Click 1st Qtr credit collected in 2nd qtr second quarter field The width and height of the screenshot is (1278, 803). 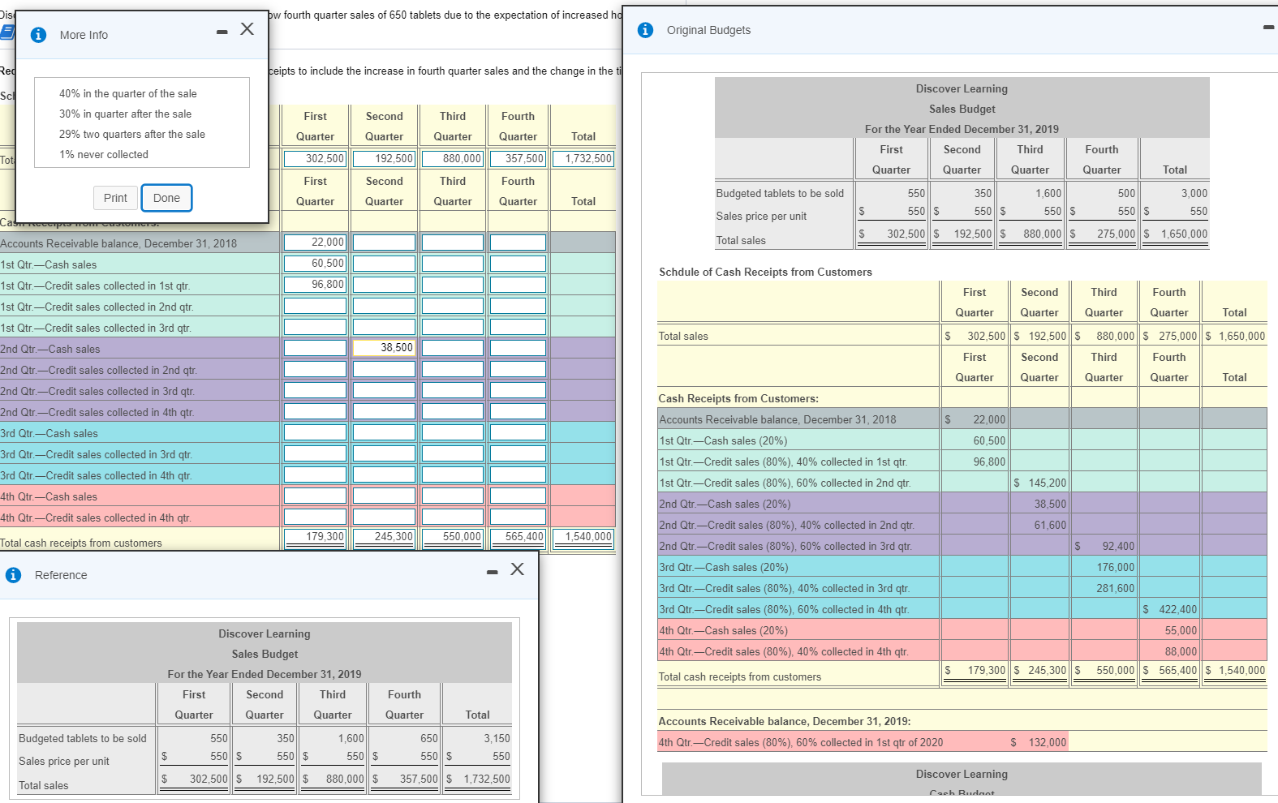(384, 305)
